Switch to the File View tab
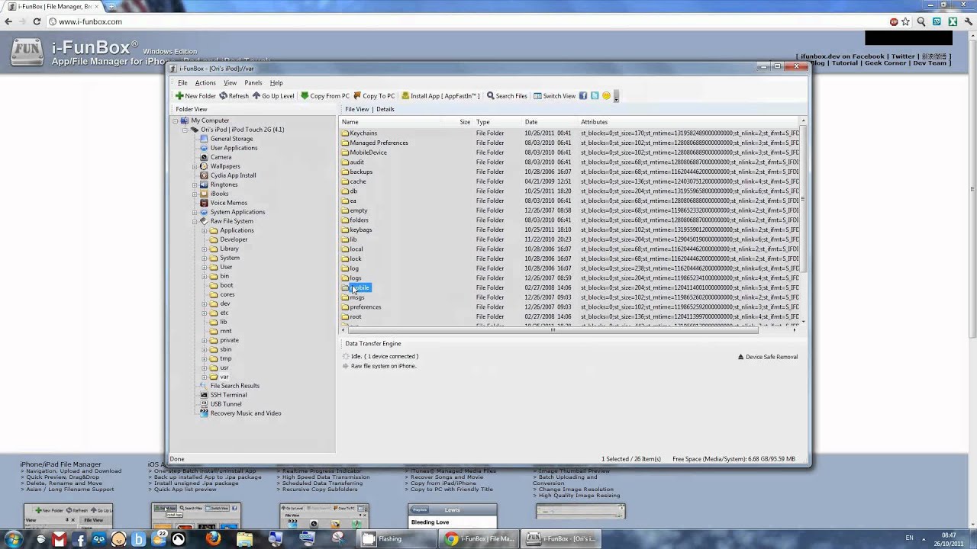977x549 pixels. pyautogui.click(x=357, y=109)
